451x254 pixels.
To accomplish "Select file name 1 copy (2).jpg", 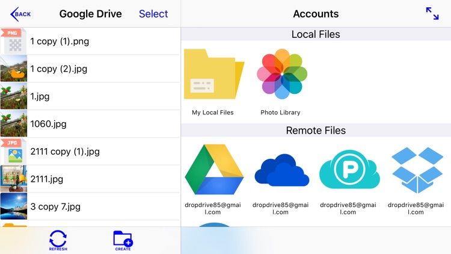I will (59, 69).
